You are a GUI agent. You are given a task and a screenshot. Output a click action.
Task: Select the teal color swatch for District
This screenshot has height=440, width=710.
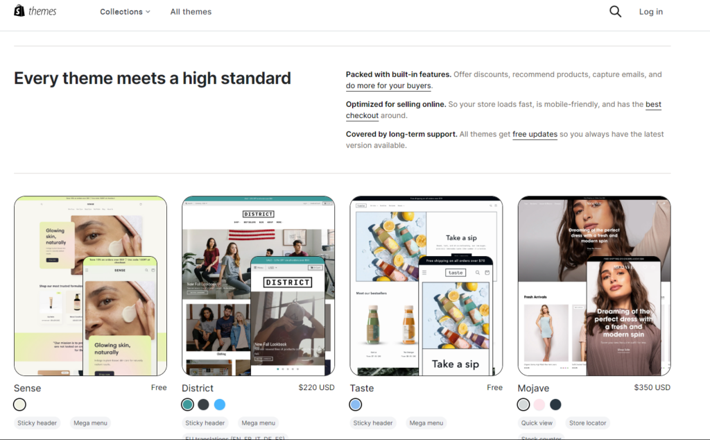(x=188, y=404)
